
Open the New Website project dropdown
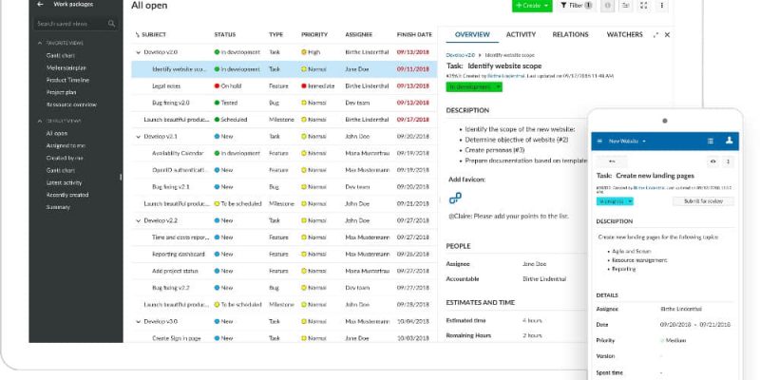[x=627, y=141]
